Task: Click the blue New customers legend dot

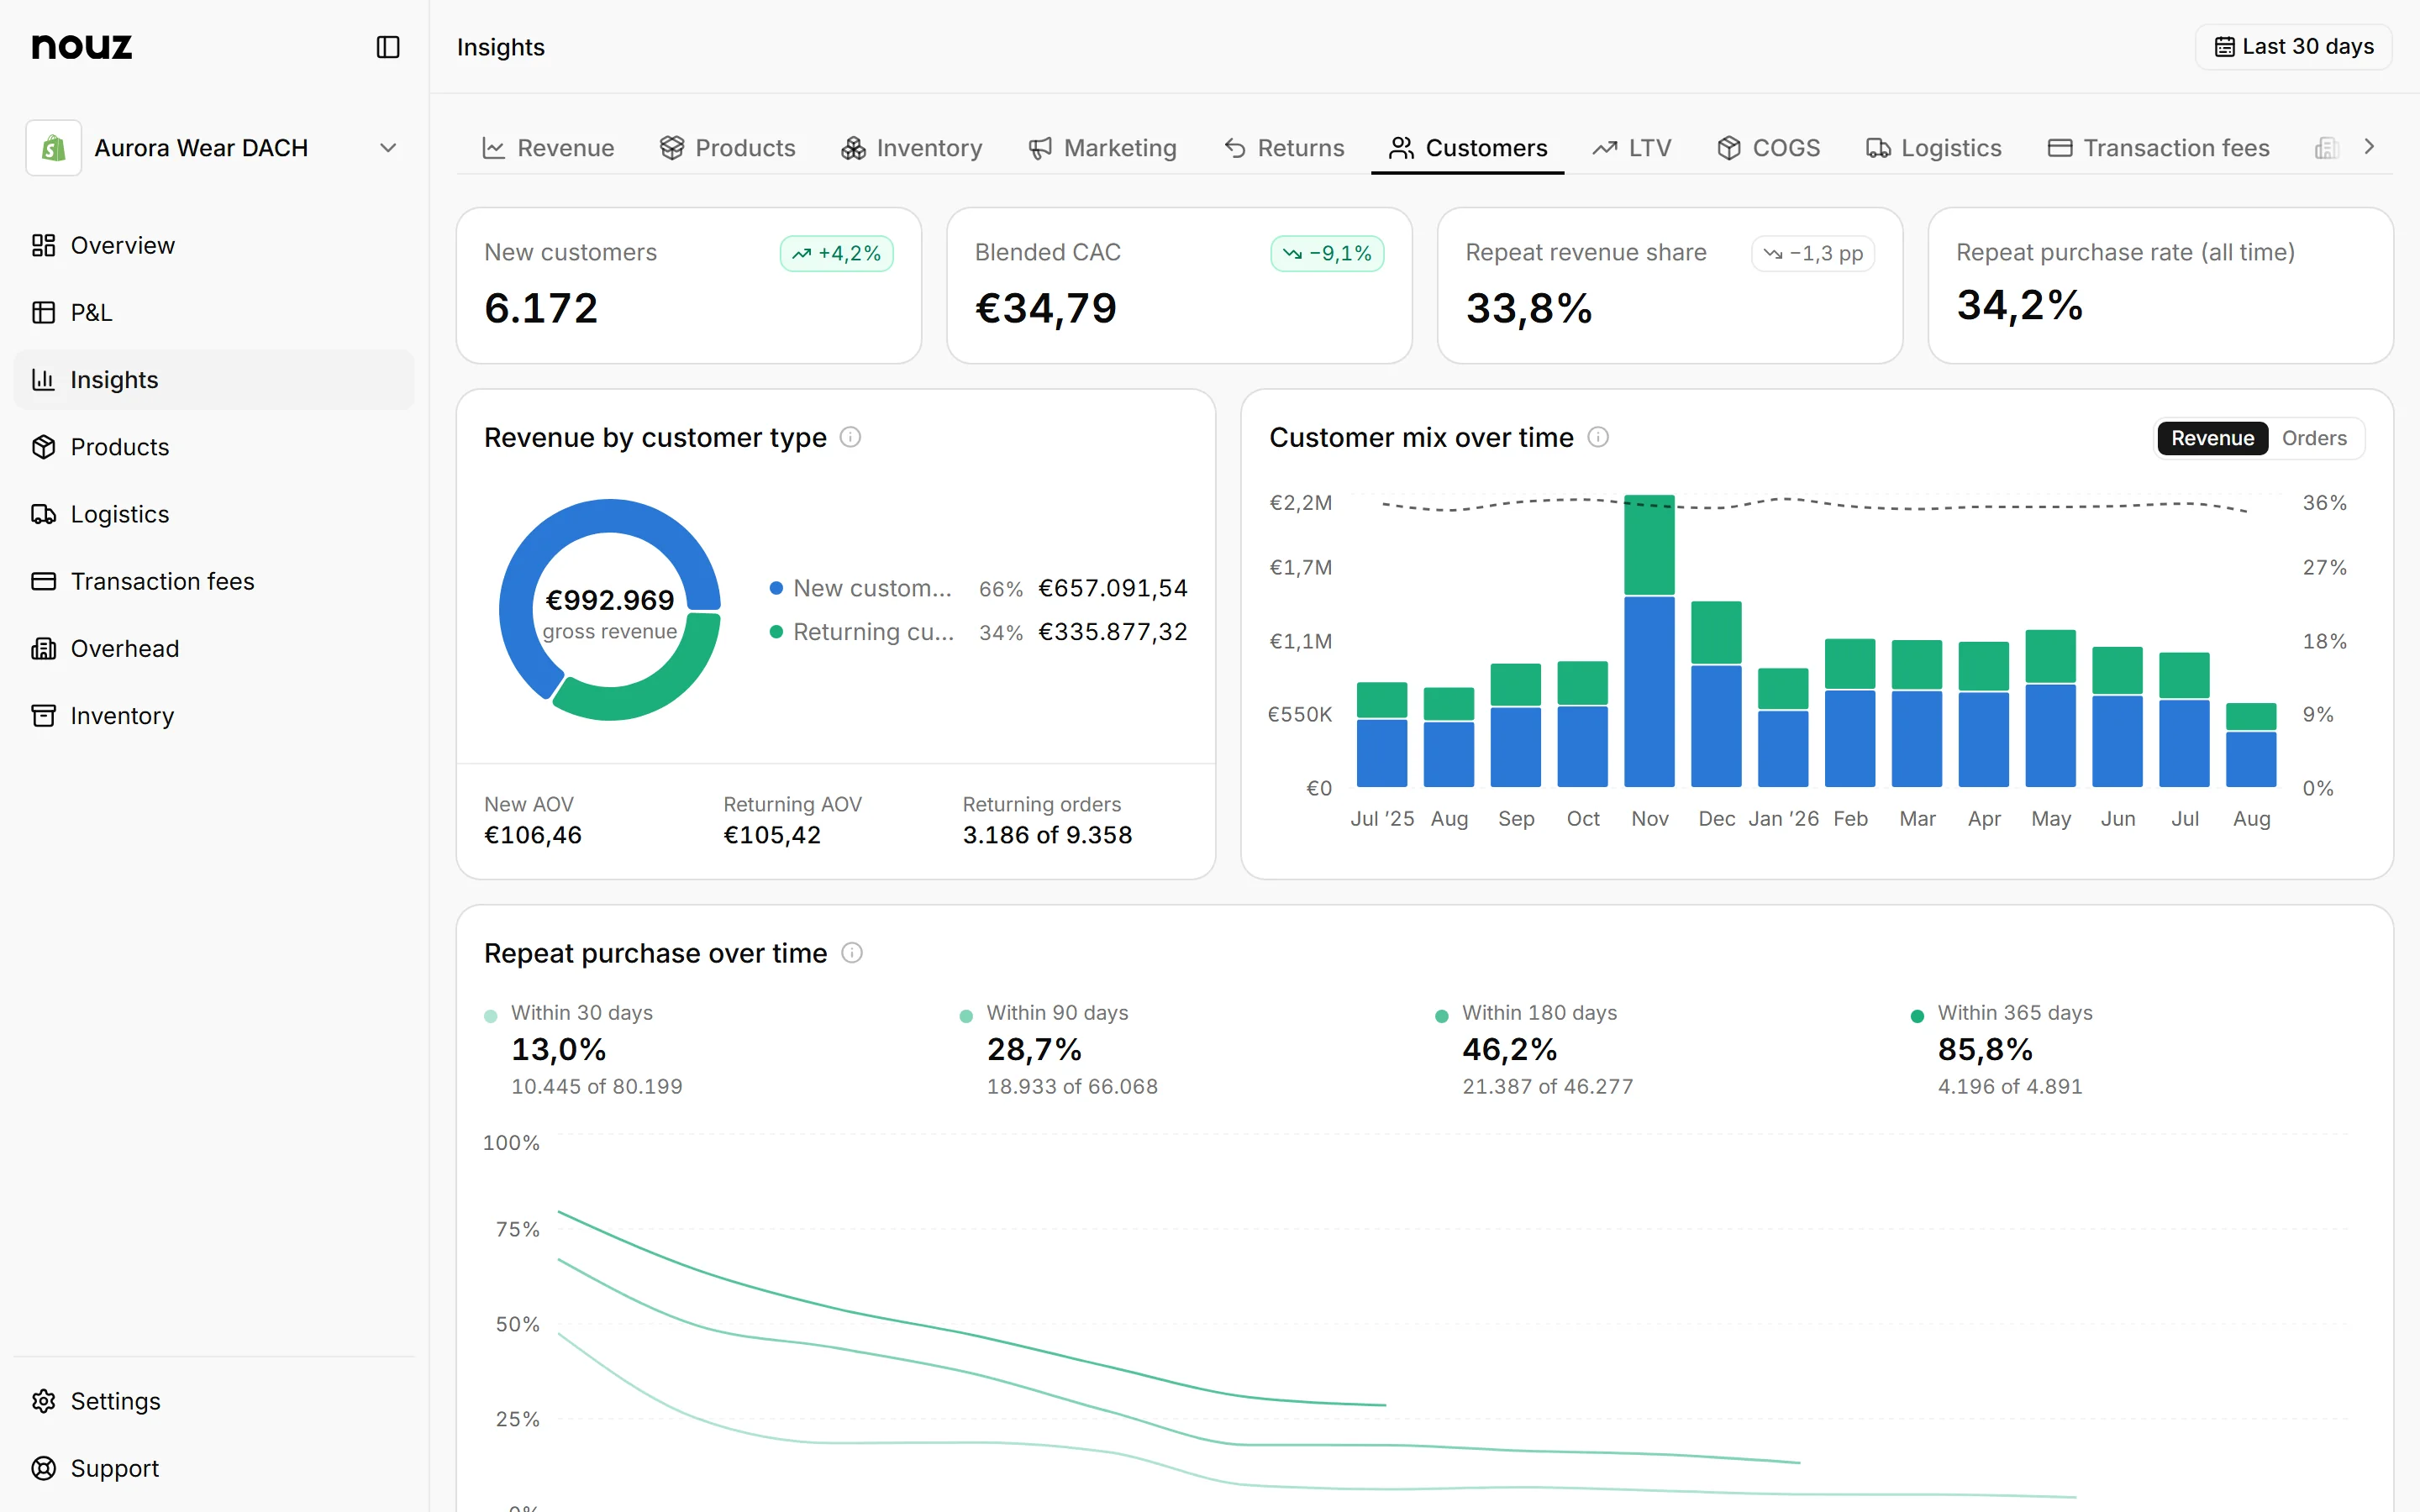Action: [776, 588]
